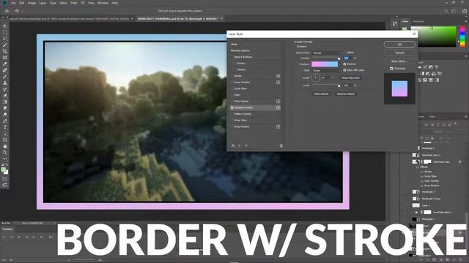The width and height of the screenshot is (469, 263).
Task: Select the Spot Healing Brush tool
Action: click(x=5, y=70)
